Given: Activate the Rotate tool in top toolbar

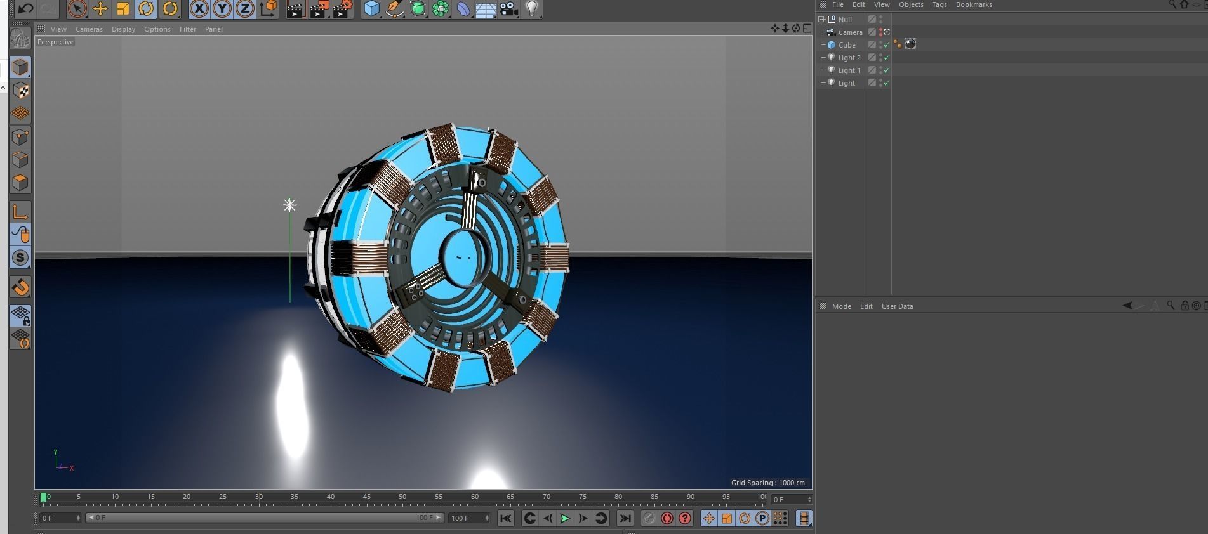Looking at the screenshot, I should tap(146, 9).
